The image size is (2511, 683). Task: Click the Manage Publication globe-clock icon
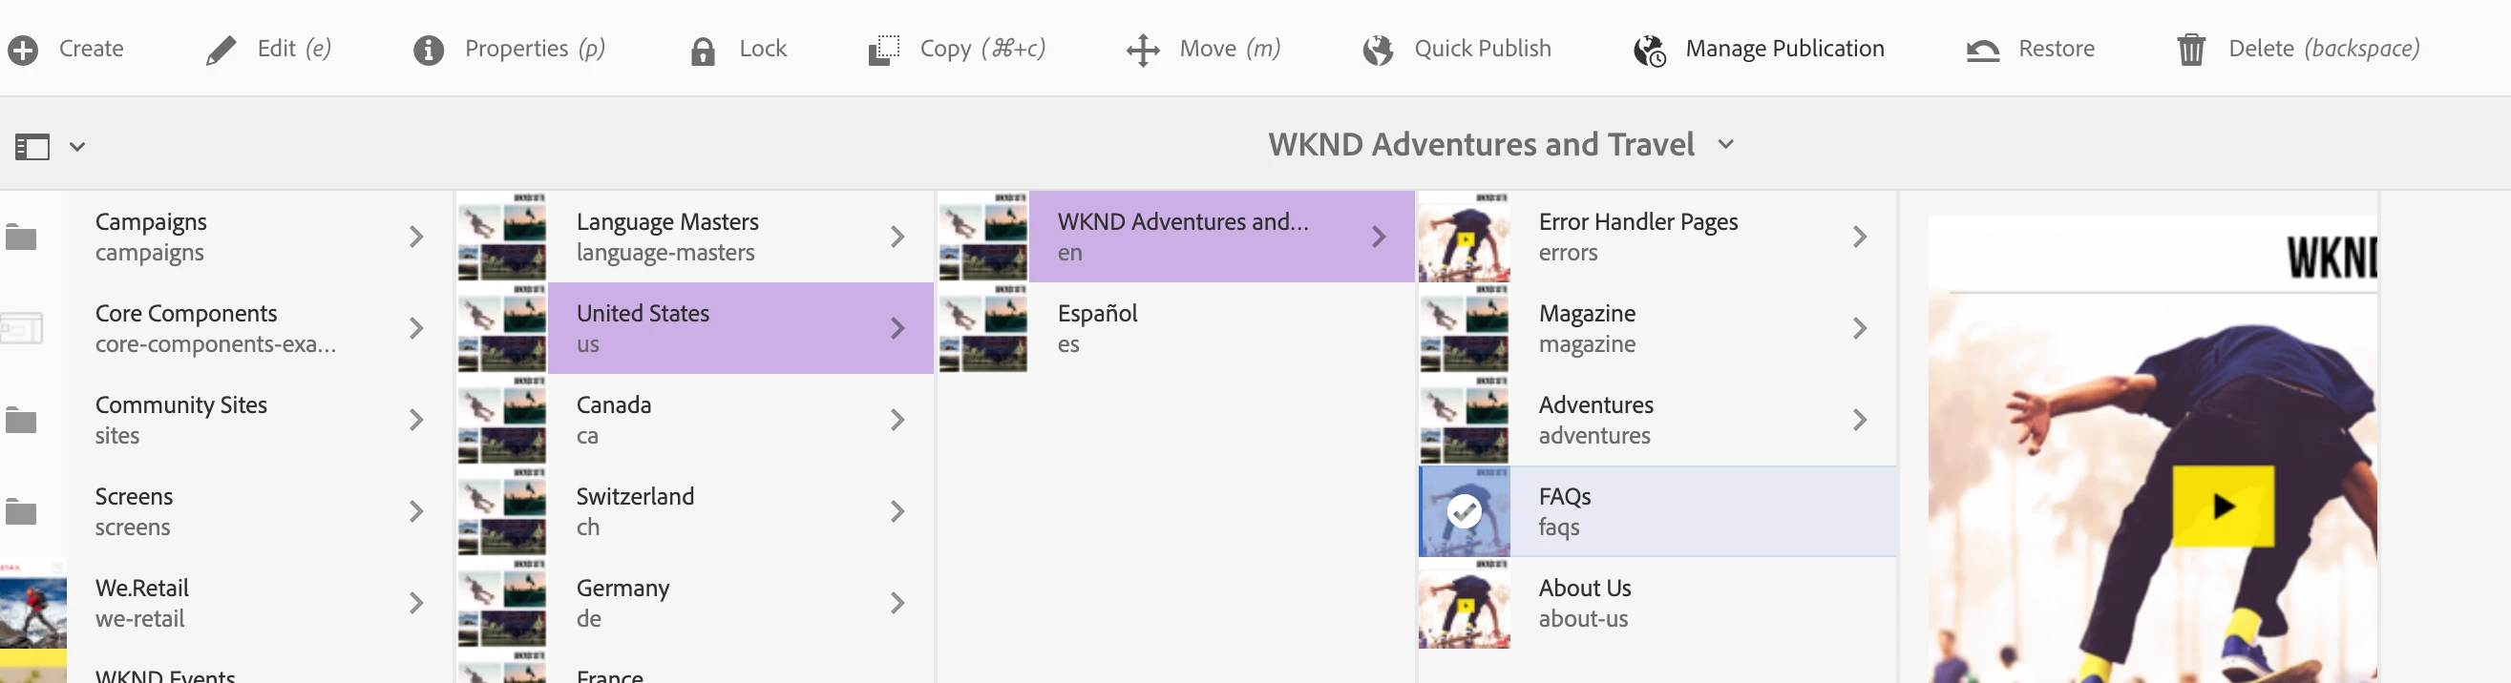pyautogui.click(x=1649, y=51)
